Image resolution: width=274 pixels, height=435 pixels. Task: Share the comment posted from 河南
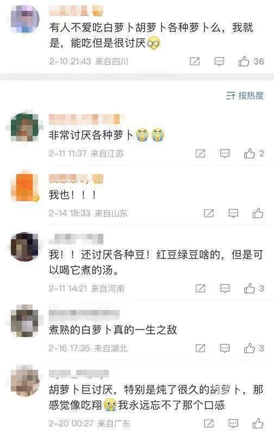[200, 289]
